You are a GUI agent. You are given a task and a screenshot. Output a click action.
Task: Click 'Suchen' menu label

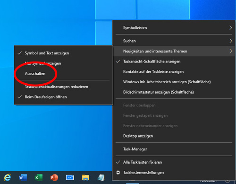point(129,41)
